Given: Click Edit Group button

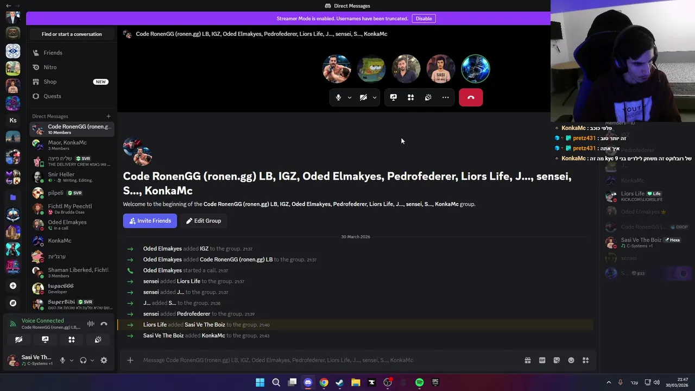Looking at the screenshot, I should pos(204,221).
